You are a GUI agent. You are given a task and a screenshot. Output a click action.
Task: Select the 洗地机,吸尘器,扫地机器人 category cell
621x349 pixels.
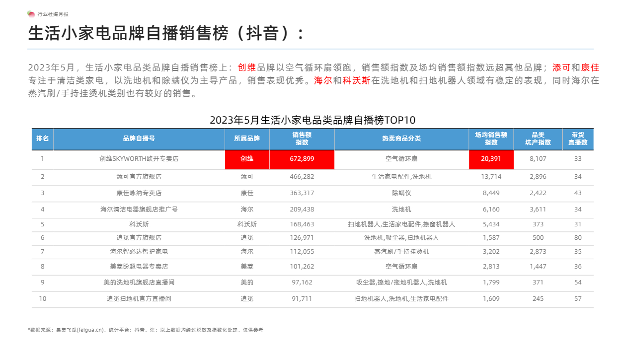pyautogui.click(x=401, y=238)
